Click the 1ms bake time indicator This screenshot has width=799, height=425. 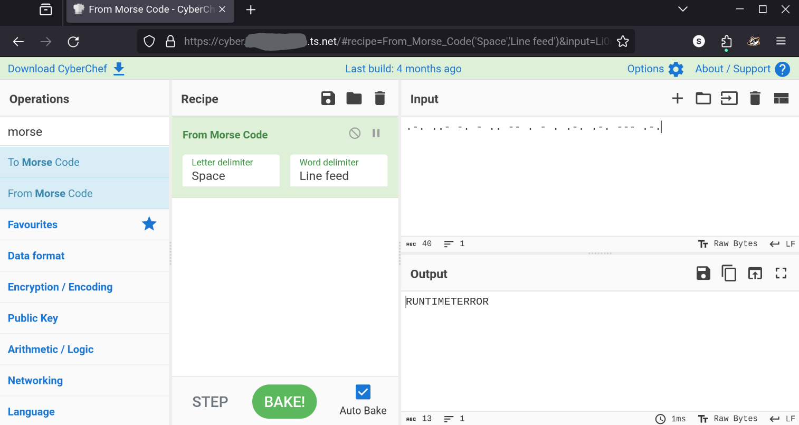[671, 419]
